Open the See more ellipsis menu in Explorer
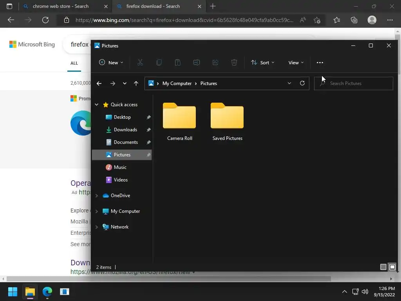The height and width of the screenshot is (301, 401). click(x=320, y=62)
